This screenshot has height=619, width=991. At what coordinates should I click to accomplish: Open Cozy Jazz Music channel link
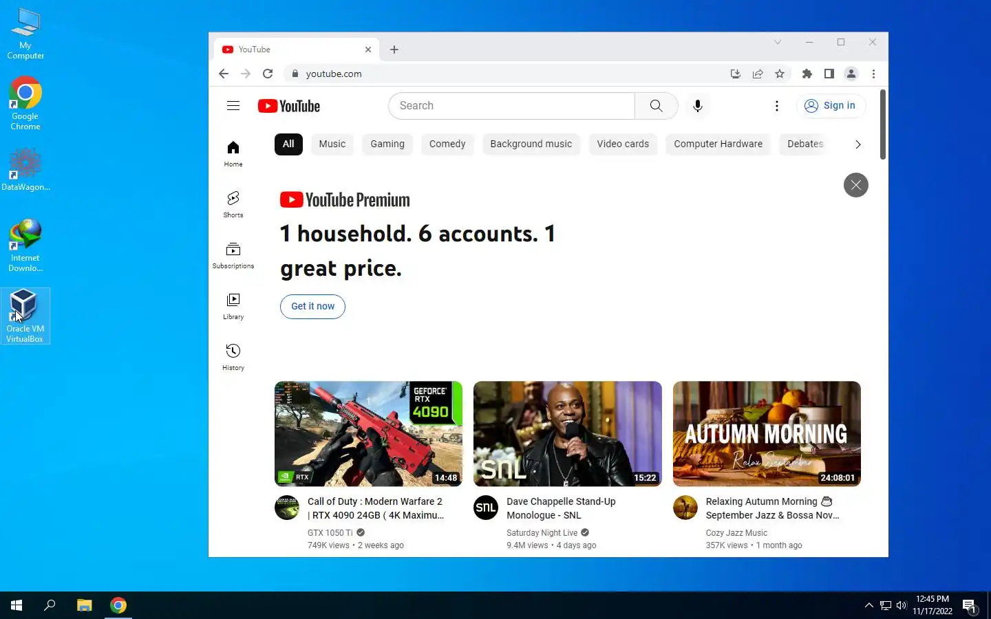pos(736,533)
